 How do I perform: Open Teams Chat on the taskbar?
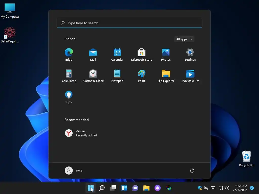pos(135,188)
